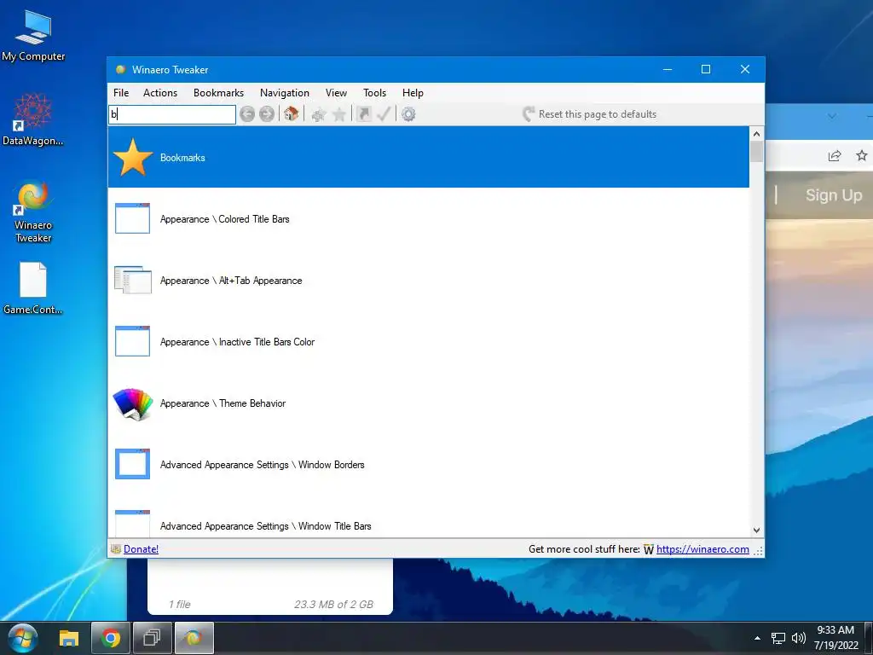The width and height of the screenshot is (873, 655).
Task: Click the Donate coin icon
Action: tap(116, 549)
